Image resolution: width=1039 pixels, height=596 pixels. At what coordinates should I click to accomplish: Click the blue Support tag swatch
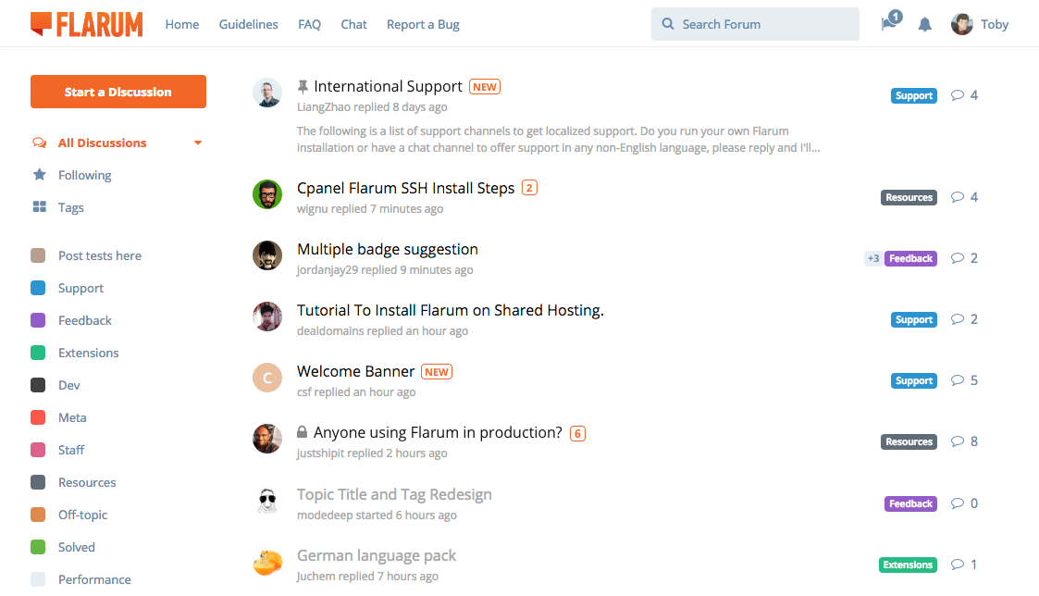click(39, 288)
